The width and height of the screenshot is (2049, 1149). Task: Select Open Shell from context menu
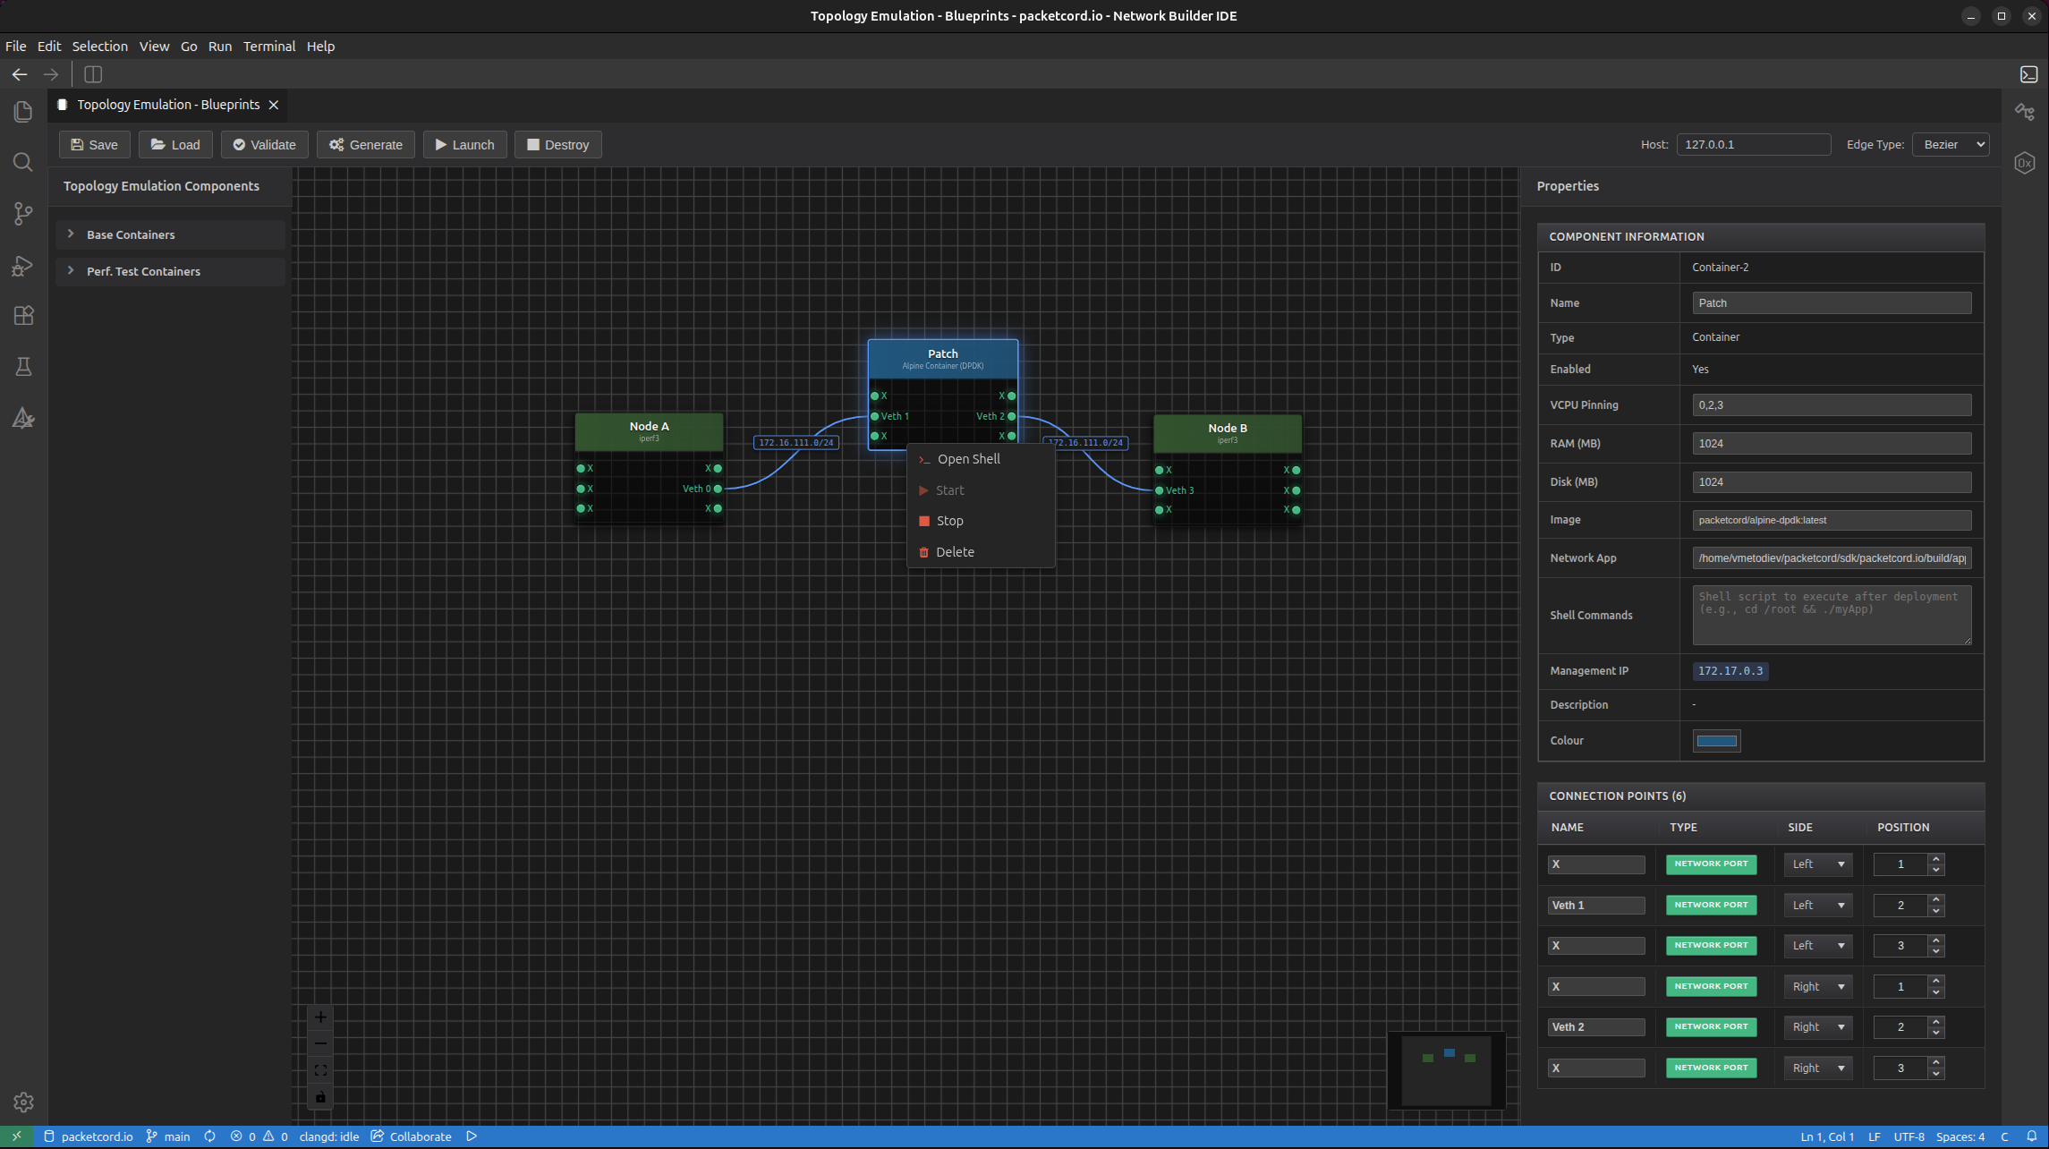(x=981, y=459)
